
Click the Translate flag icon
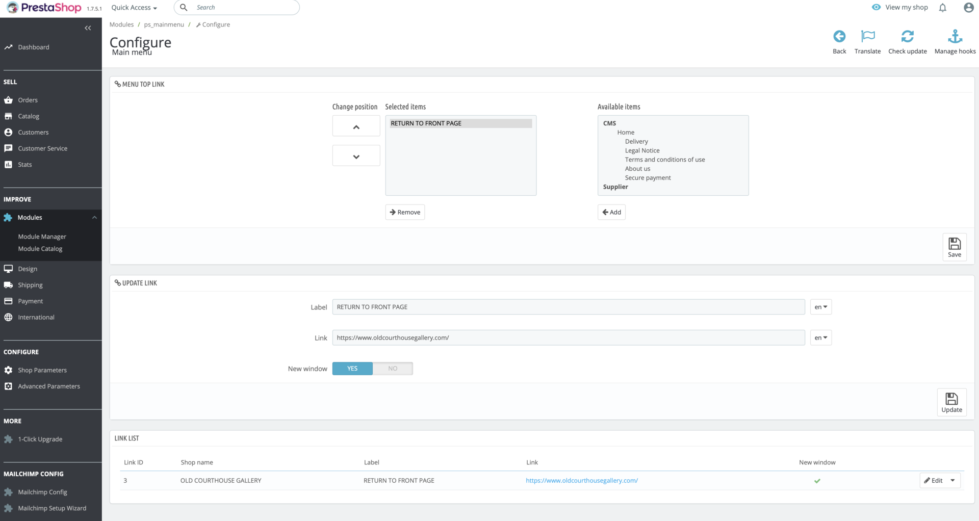(868, 37)
